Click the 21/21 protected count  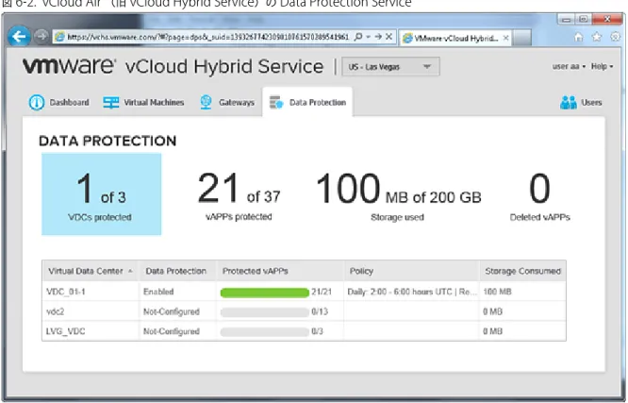(x=322, y=292)
